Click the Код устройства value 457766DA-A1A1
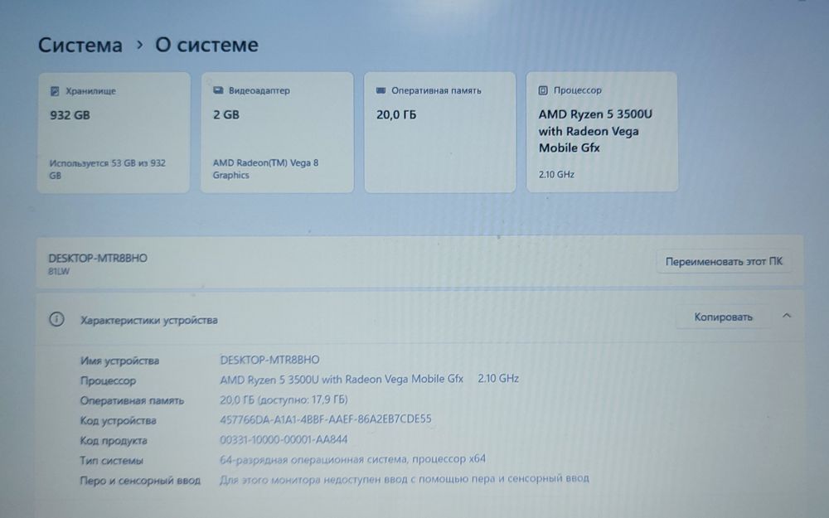The height and width of the screenshot is (518, 829). tap(326, 419)
